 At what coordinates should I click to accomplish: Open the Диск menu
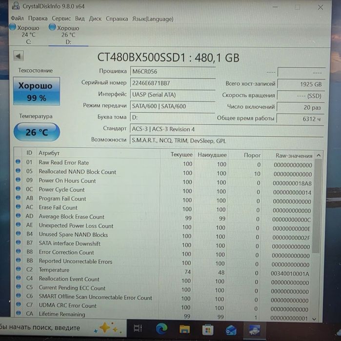click(x=95, y=19)
